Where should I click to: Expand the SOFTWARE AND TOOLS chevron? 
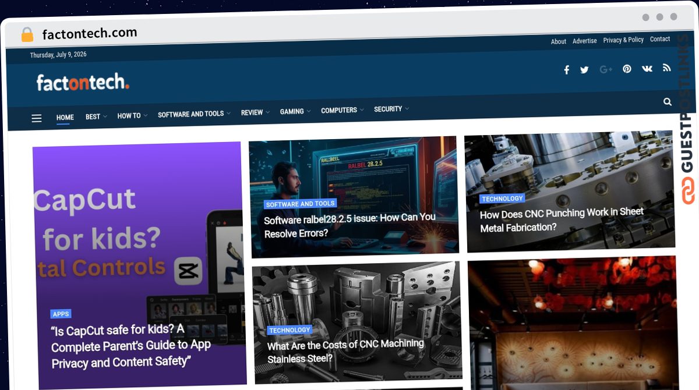pos(229,114)
